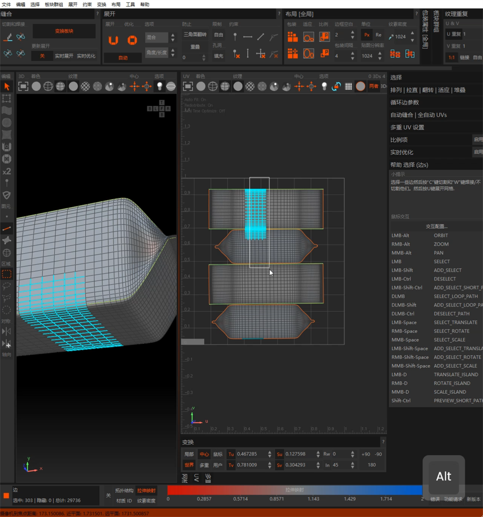Click the top Pack (包装) islands icon
Image resolution: width=483 pixels, height=517 pixels.
tap(292, 37)
